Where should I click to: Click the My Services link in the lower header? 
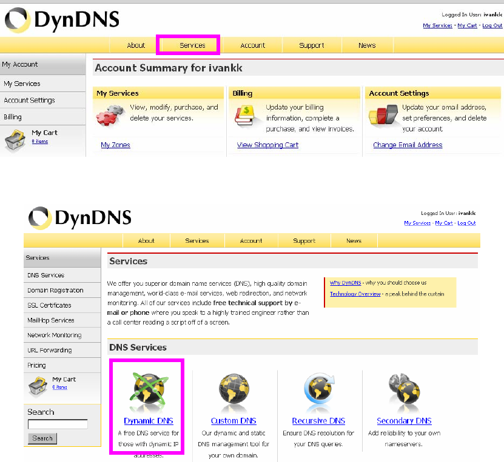pyautogui.click(x=417, y=223)
